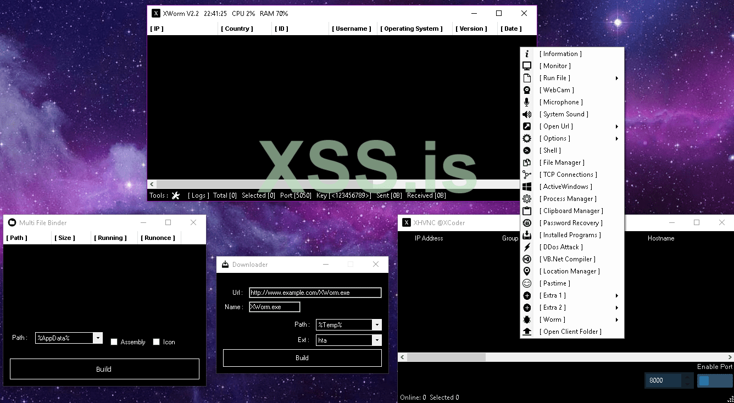Open the %AppData% path dropdown
The image size is (734, 403).
98,338
